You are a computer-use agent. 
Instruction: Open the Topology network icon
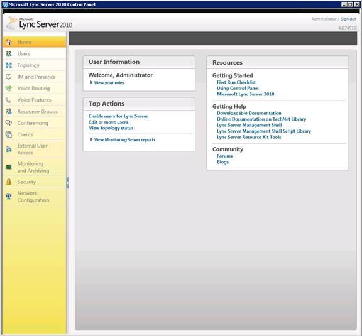click(x=9, y=65)
